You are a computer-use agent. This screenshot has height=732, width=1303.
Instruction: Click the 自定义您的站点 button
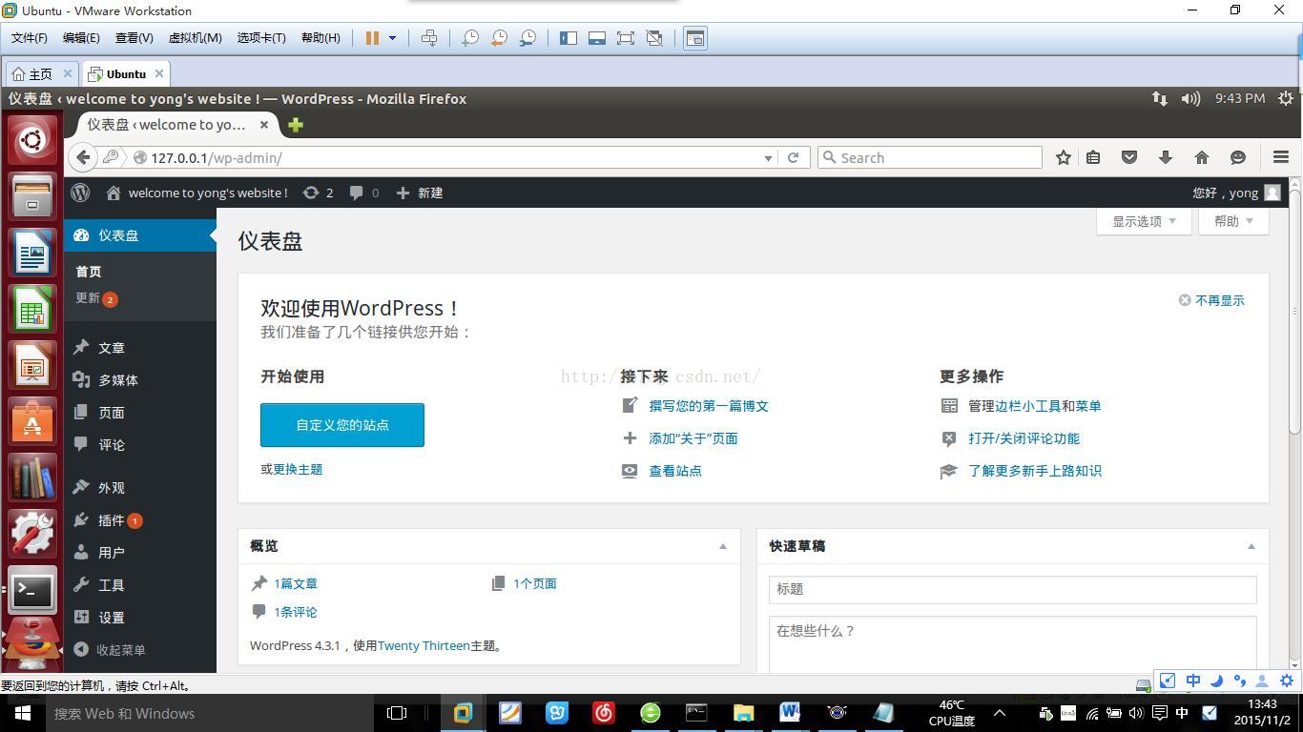pos(342,425)
